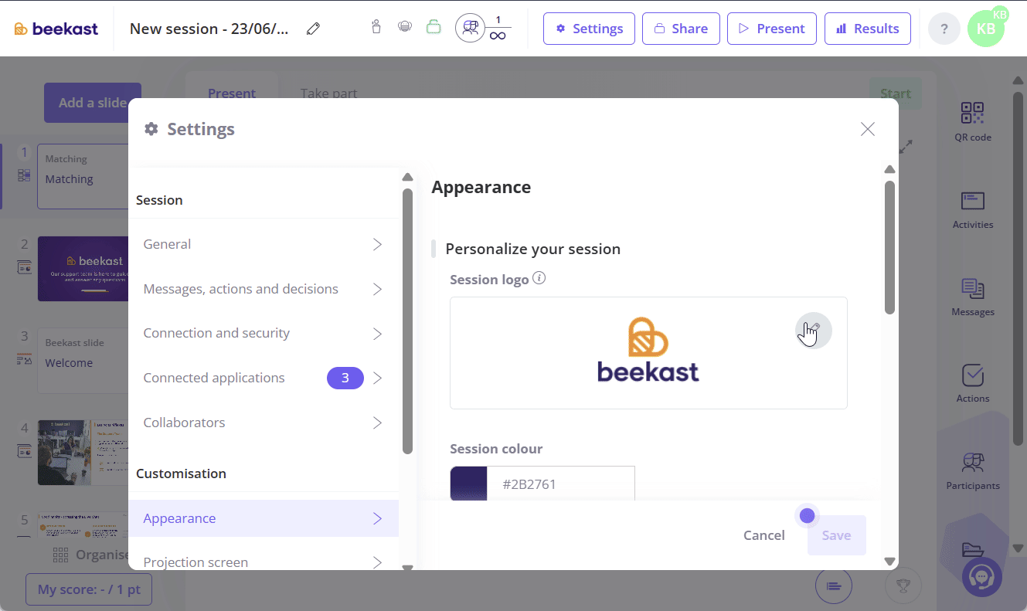Click the Connected applications badge 3

coord(345,378)
